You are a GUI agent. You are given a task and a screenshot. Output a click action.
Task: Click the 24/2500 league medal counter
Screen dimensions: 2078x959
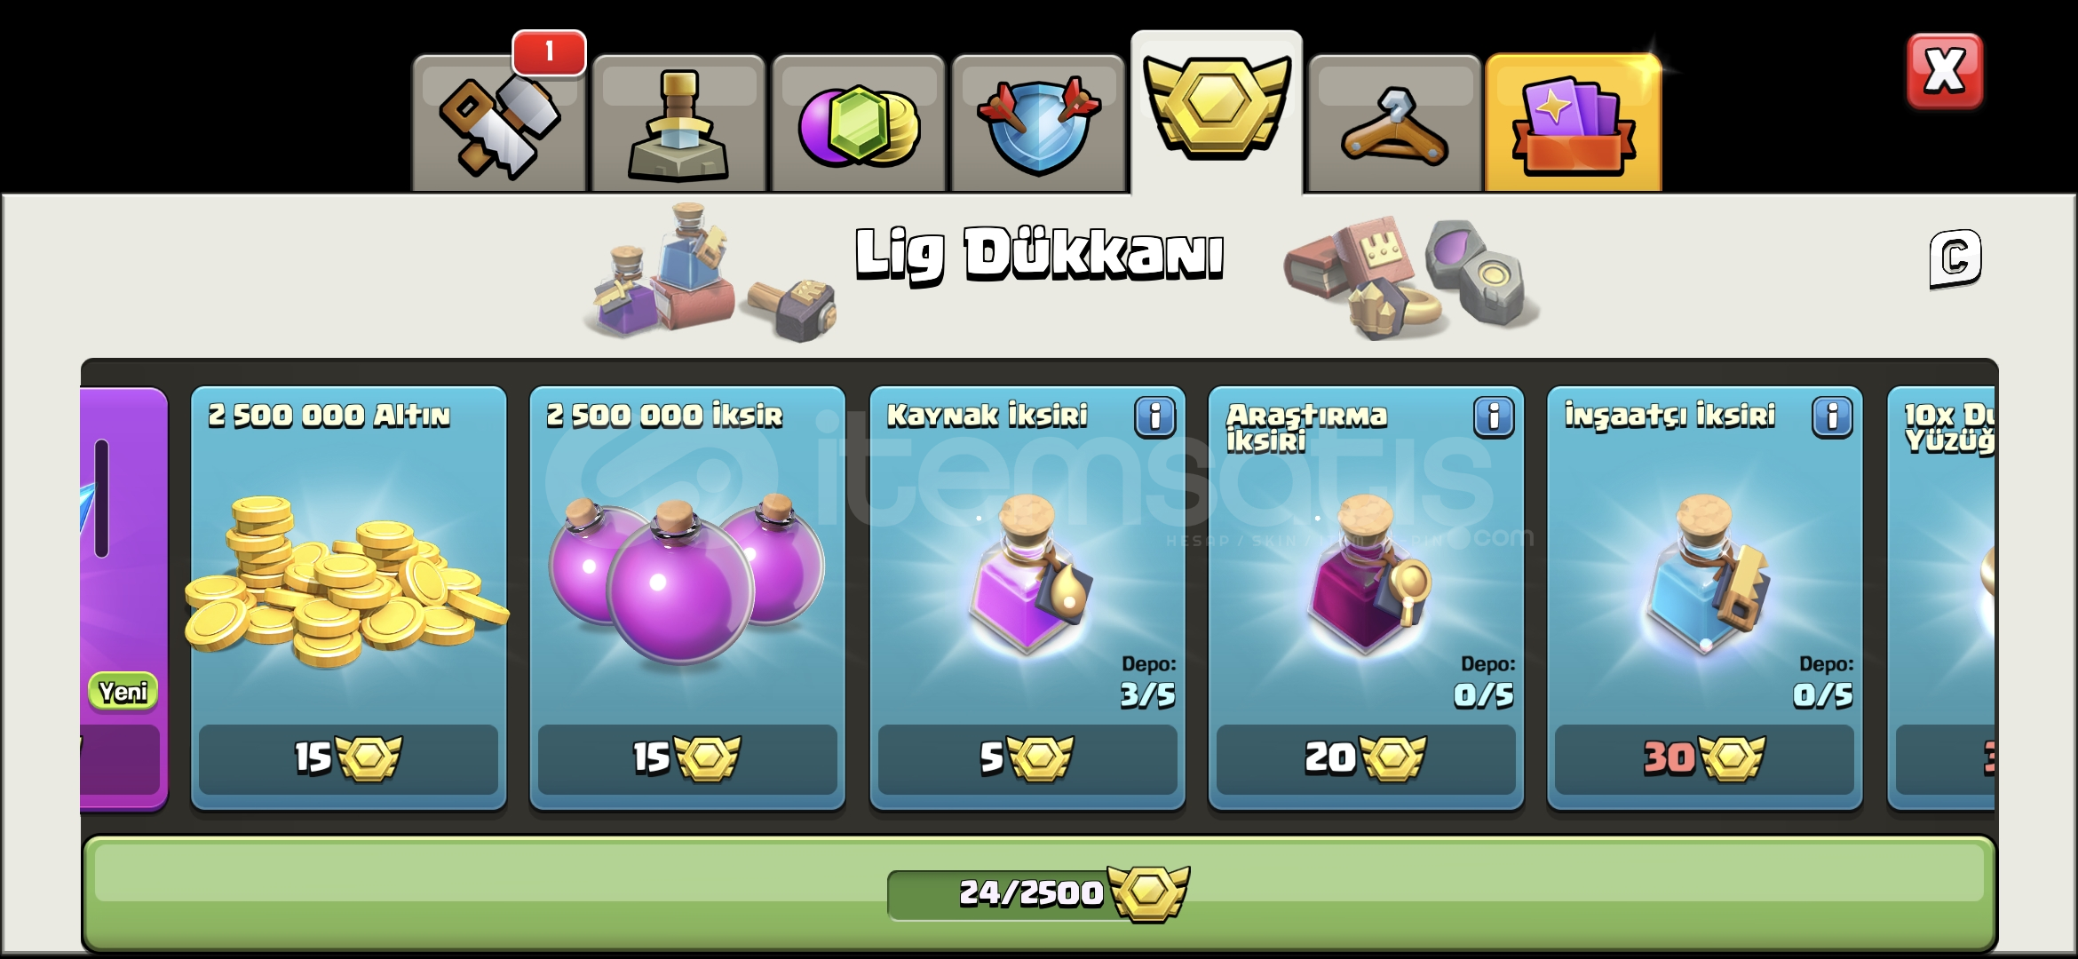pyautogui.click(x=1037, y=893)
